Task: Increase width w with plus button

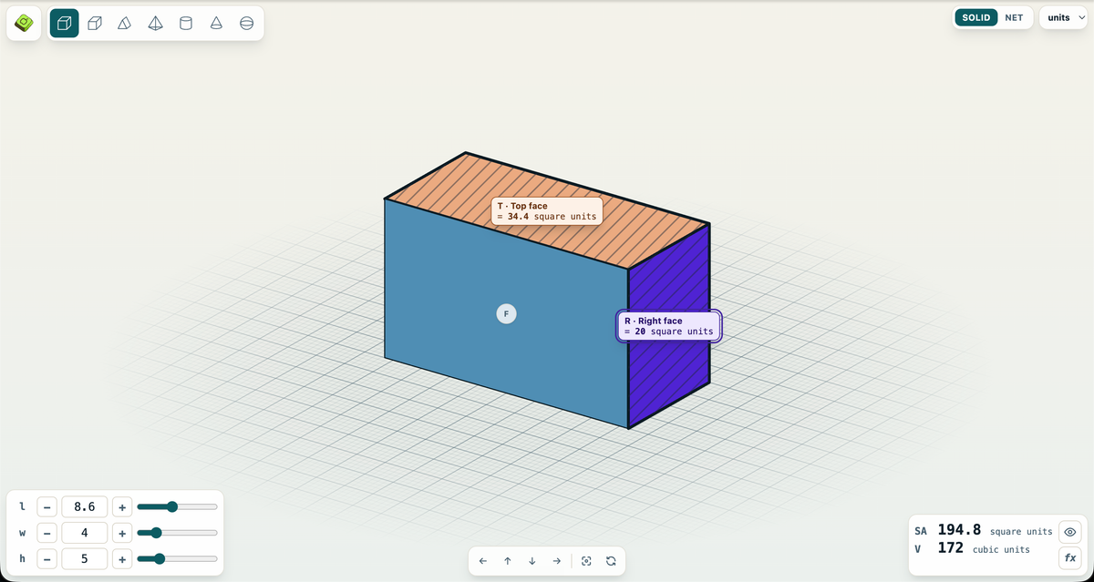Action: [x=121, y=533]
